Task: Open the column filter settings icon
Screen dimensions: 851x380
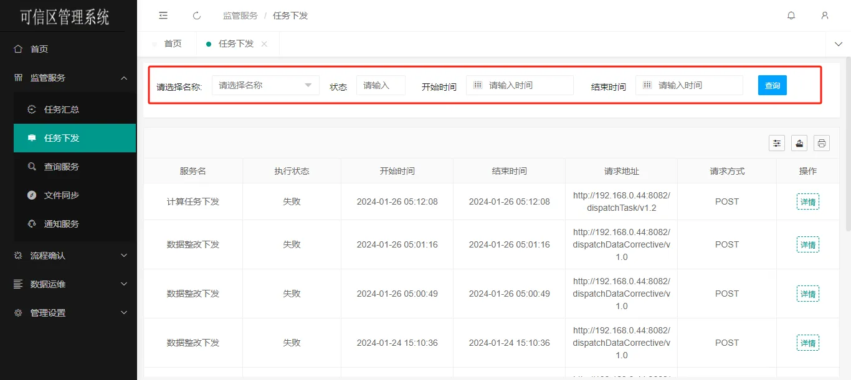Action: [x=777, y=143]
